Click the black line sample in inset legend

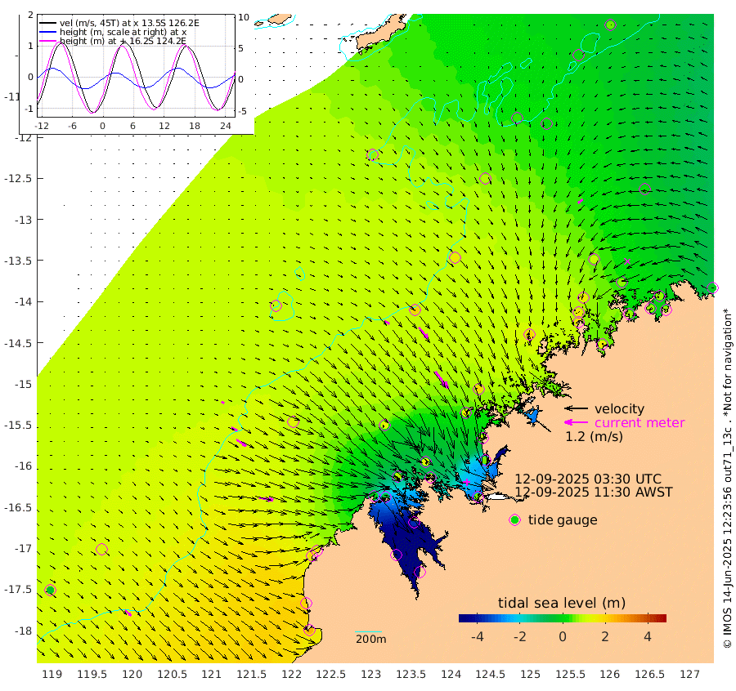(x=48, y=23)
